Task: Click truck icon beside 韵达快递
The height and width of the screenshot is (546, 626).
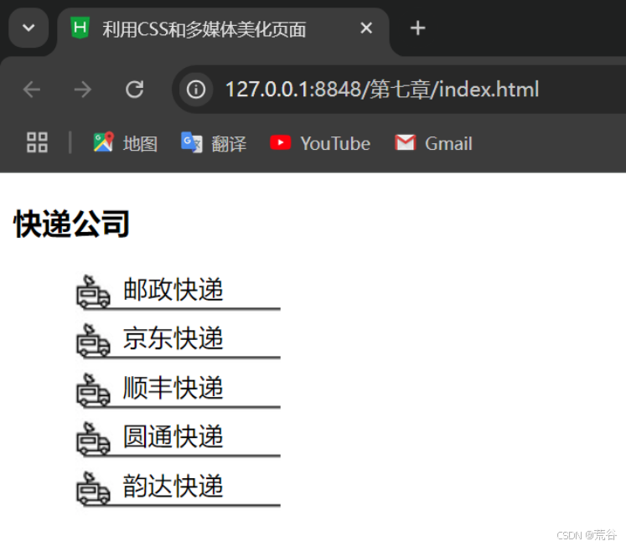Action: [93, 487]
